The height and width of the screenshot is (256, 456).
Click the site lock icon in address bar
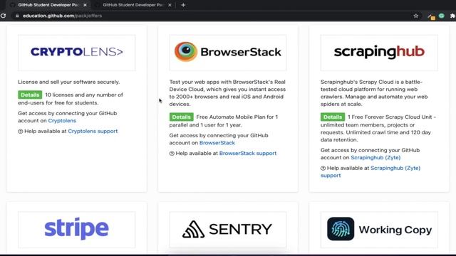[x=17, y=16]
